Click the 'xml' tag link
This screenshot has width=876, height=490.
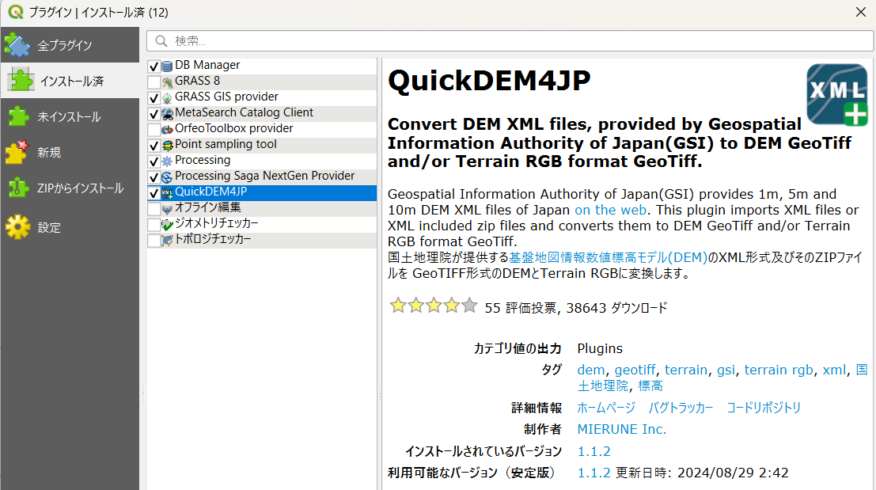pos(834,370)
